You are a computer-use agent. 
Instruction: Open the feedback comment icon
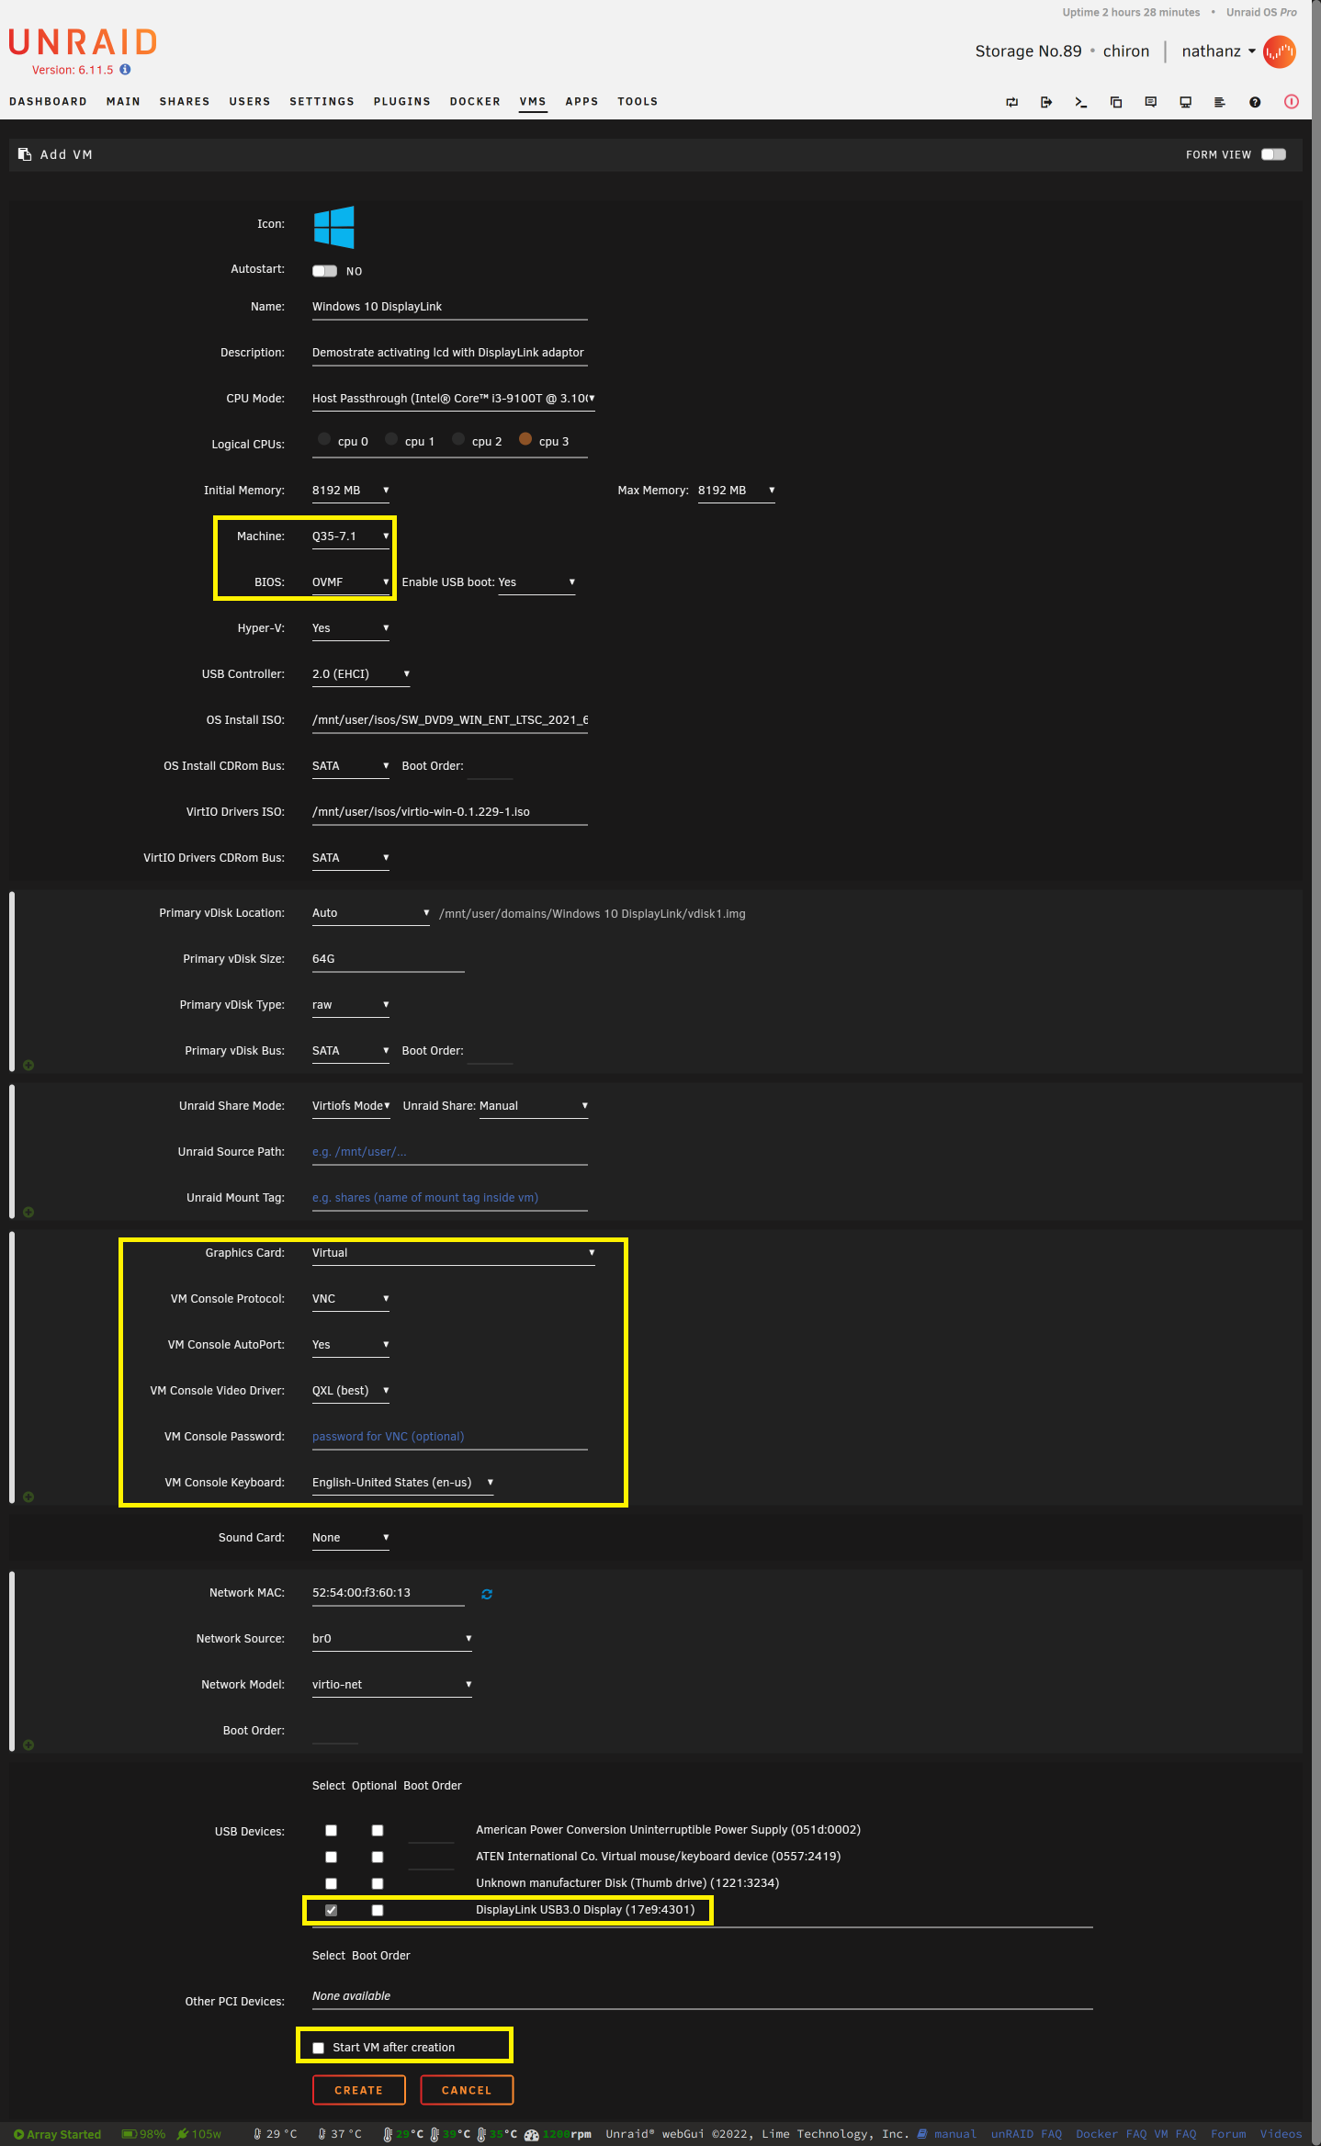[1150, 102]
